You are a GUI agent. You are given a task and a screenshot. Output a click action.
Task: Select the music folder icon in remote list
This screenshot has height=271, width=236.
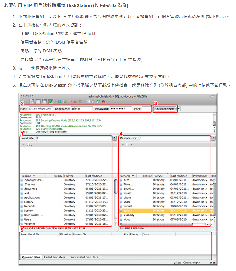pyautogui.click(x=121, y=193)
